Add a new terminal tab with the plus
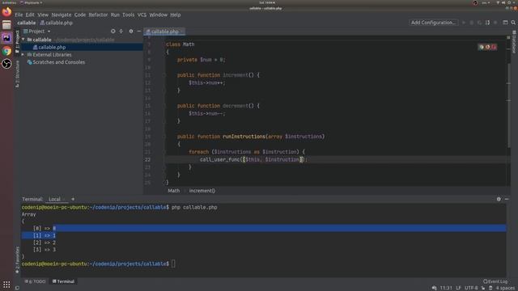This screenshot has height=291, width=518. (73, 199)
